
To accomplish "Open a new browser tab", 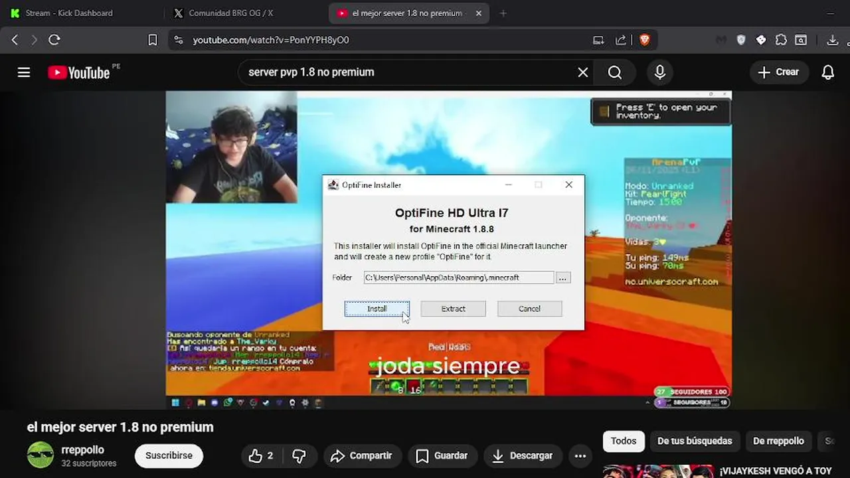I will point(503,13).
